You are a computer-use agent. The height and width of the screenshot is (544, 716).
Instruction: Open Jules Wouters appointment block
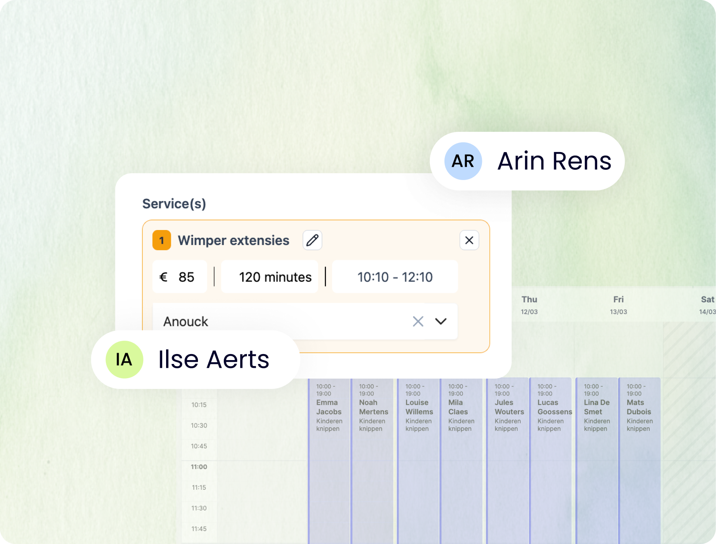(507, 460)
